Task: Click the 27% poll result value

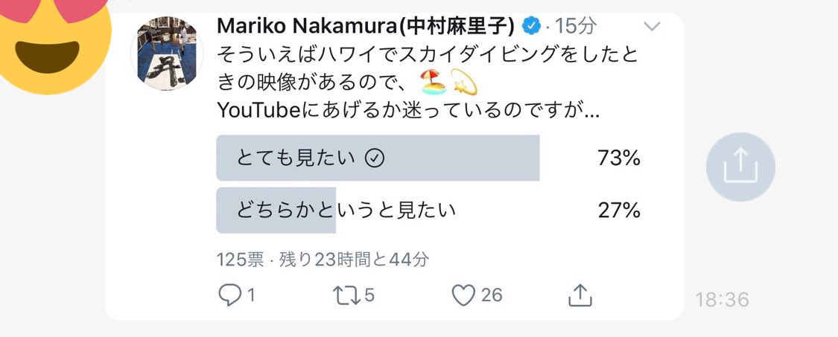Action: 619,211
